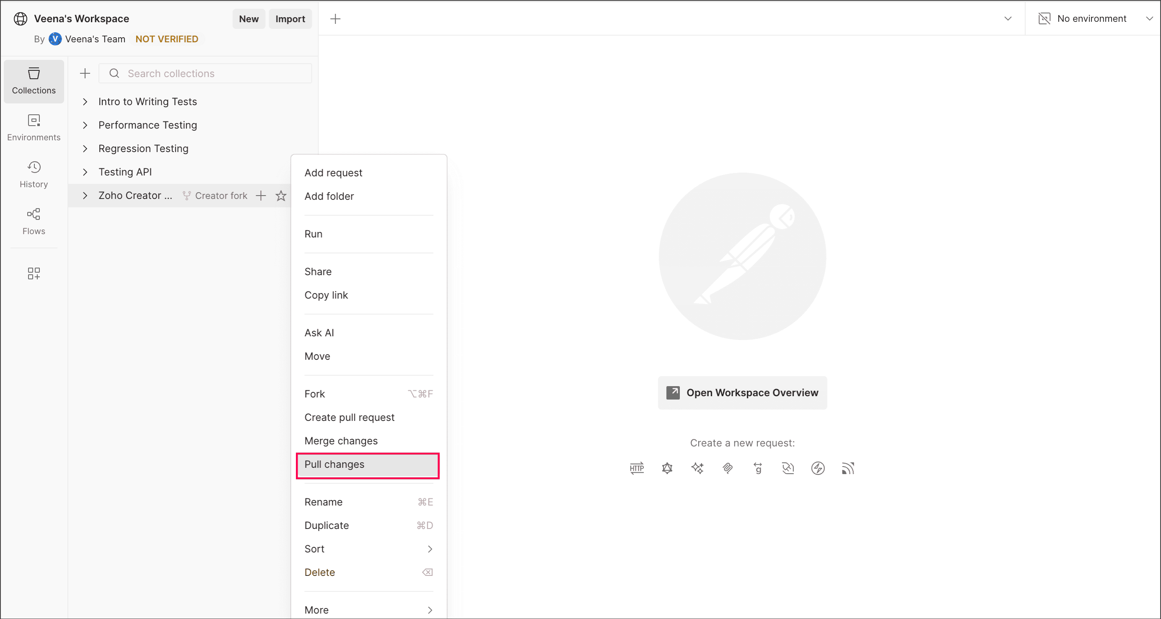Create a new WebSocket request
The width and height of the screenshot is (1161, 619).
788,468
